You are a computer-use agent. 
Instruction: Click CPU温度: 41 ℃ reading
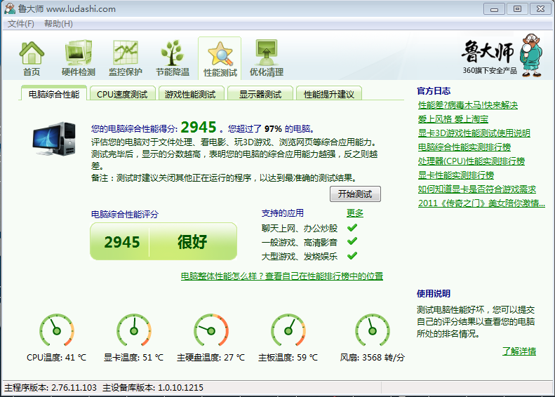[x=56, y=358]
